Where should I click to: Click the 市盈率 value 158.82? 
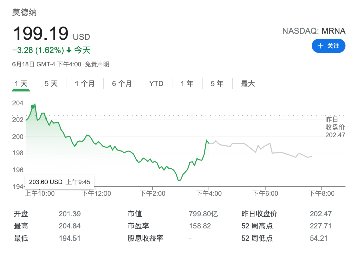(x=200, y=226)
